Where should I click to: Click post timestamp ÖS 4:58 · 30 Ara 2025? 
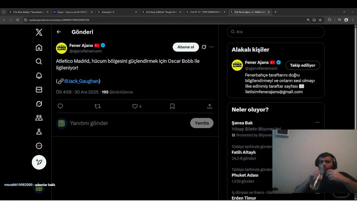point(77,92)
